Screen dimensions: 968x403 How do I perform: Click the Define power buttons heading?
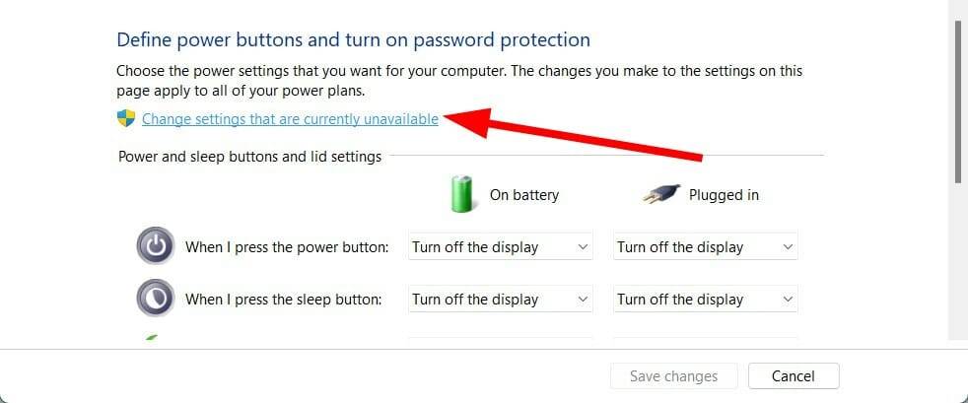click(x=353, y=40)
